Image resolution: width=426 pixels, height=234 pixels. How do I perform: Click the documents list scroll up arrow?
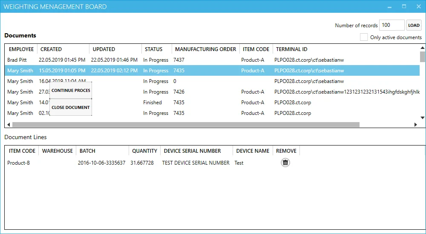tap(423, 48)
